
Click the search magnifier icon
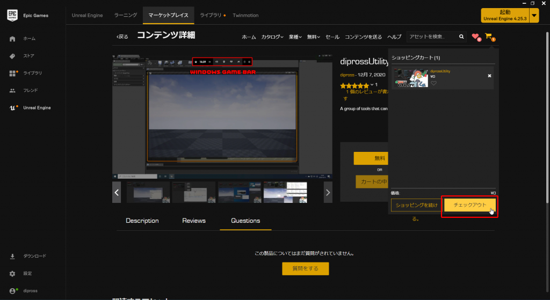pos(461,36)
